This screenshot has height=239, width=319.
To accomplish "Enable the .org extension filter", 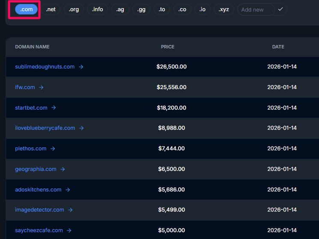I will pyautogui.click(x=74, y=9).
